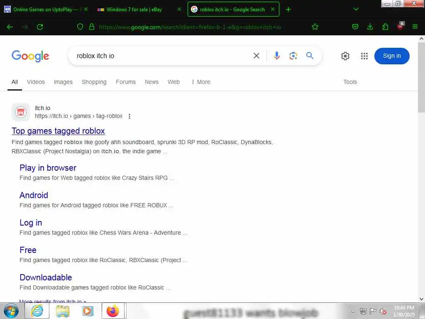Viewport: 425px width, 319px height.
Task: Open the three-dot menu beside itch.io result
Action: pyautogui.click(x=129, y=116)
